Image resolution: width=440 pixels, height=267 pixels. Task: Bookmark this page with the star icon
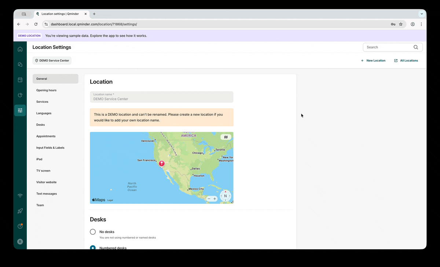click(401, 24)
